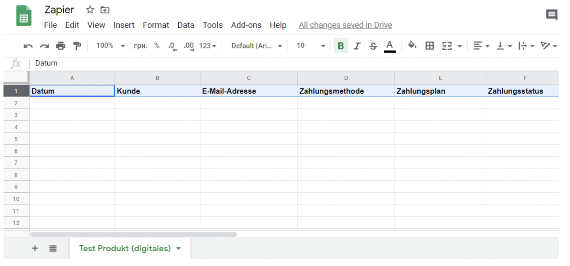Toggle italic text formatting
The width and height of the screenshot is (570, 266).
tap(357, 46)
